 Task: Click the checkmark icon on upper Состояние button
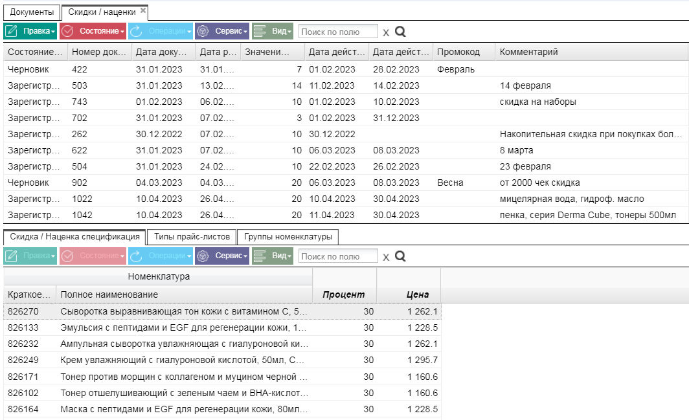(67, 31)
